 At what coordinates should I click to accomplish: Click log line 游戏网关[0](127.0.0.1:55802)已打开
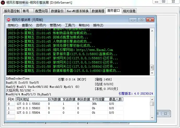click(63, 58)
